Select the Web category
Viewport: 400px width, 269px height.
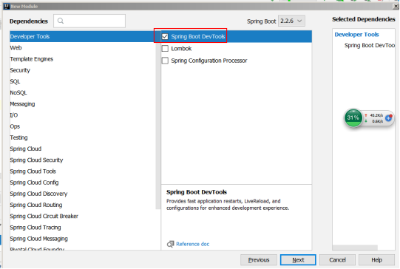pyautogui.click(x=82, y=48)
